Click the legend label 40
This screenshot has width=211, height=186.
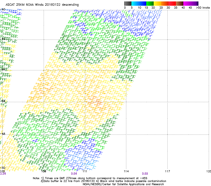point(183,8)
